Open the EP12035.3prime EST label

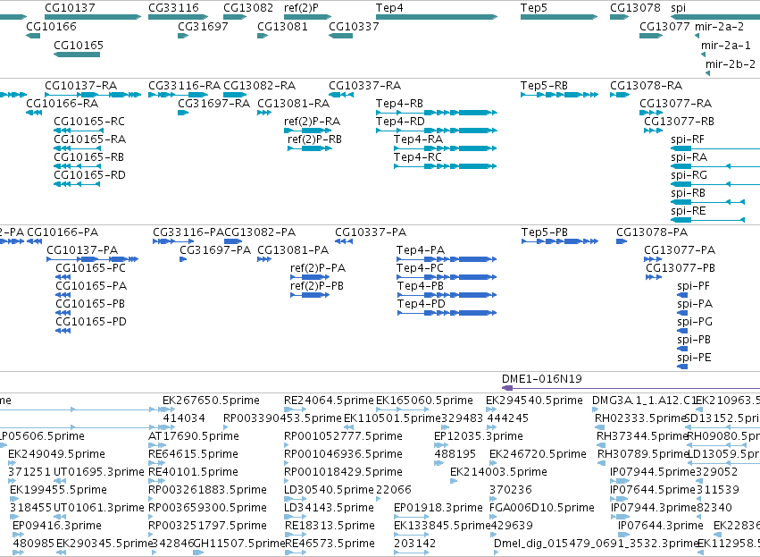479,435
